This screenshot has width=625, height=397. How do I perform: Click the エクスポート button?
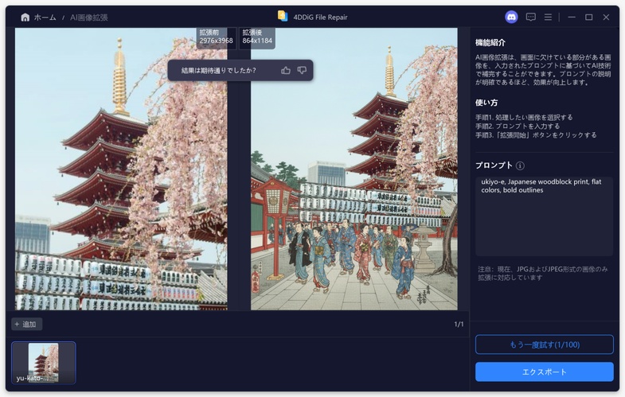pyautogui.click(x=545, y=372)
